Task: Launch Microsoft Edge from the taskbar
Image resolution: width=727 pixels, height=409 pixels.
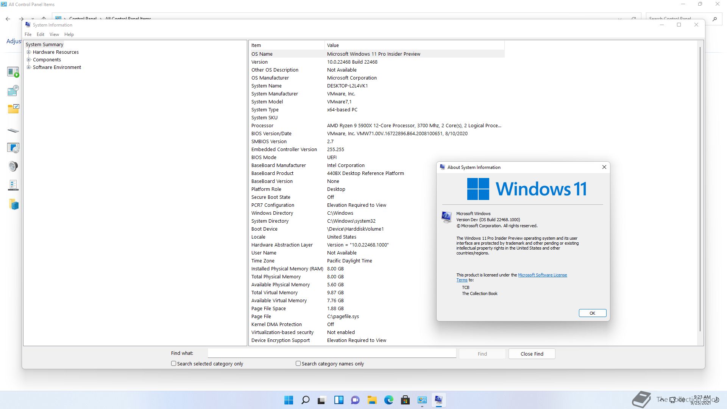Action: click(x=388, y=400)
